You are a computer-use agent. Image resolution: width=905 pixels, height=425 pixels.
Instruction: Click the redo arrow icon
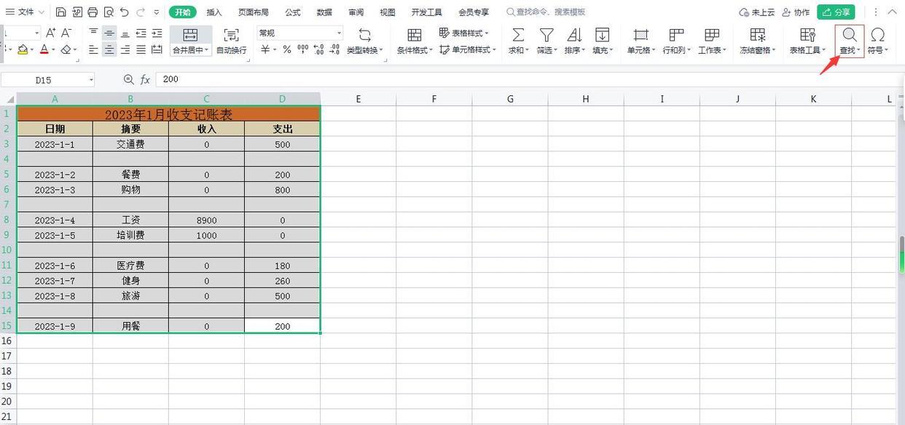coord(141,12)
